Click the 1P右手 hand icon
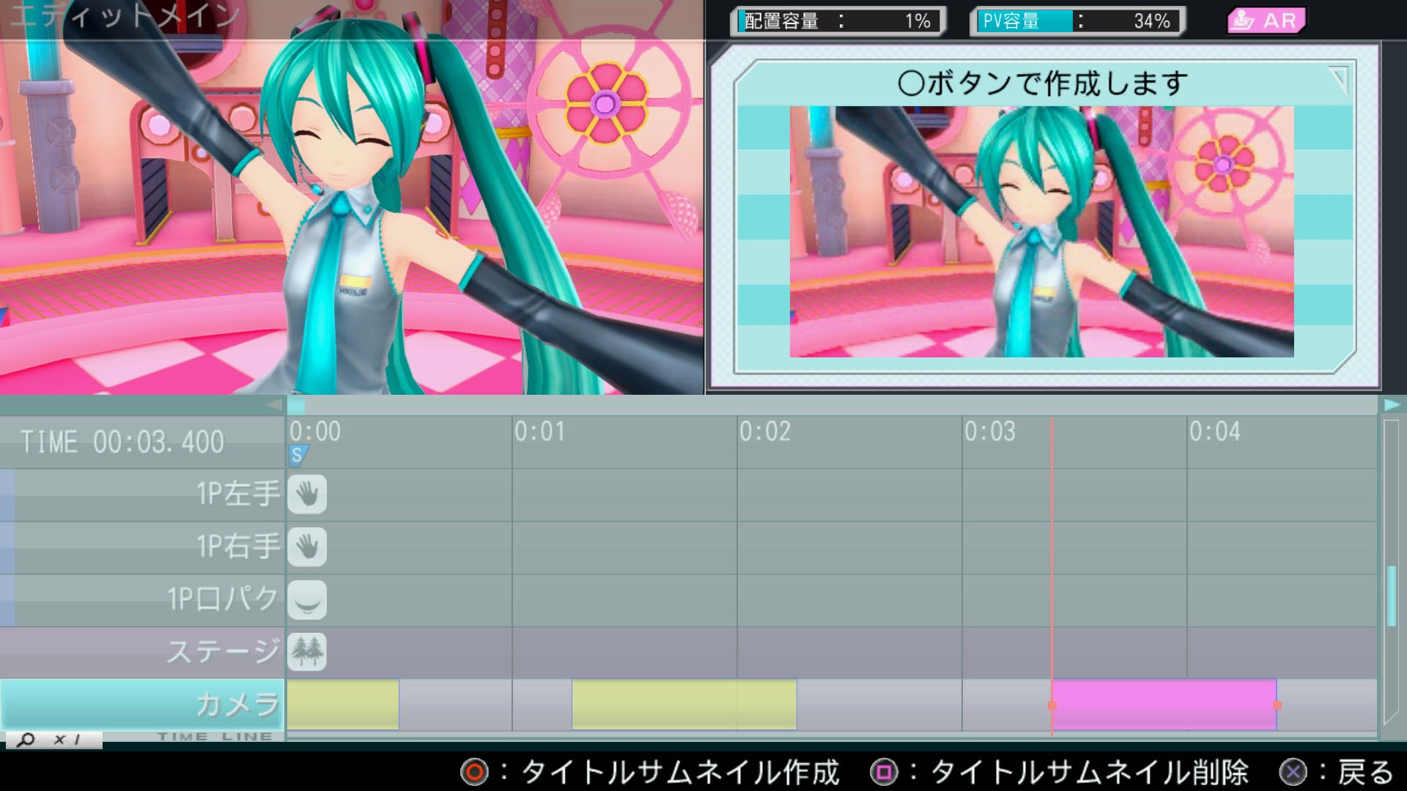This screenshot has width=1407, height=791. pos(307,547)
